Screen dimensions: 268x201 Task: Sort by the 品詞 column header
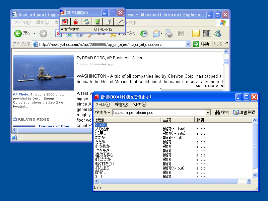[x=178, y=120]
